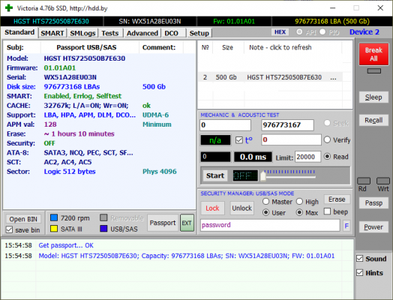Toggle the beep checkbox
Screen dimensions: 393x300
[x=327, y=211]
